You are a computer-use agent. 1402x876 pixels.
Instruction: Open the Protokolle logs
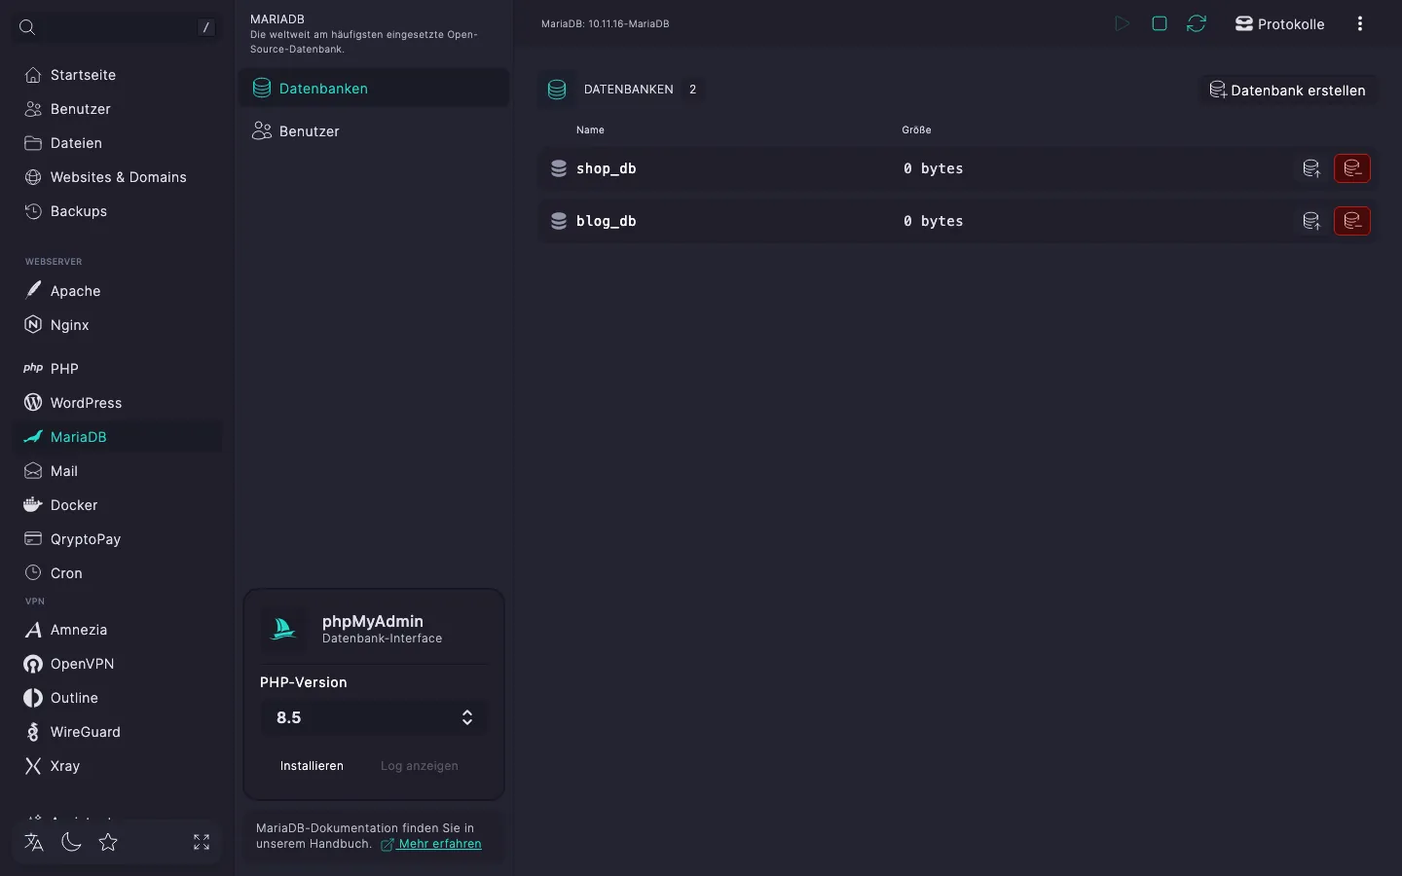1279,24
